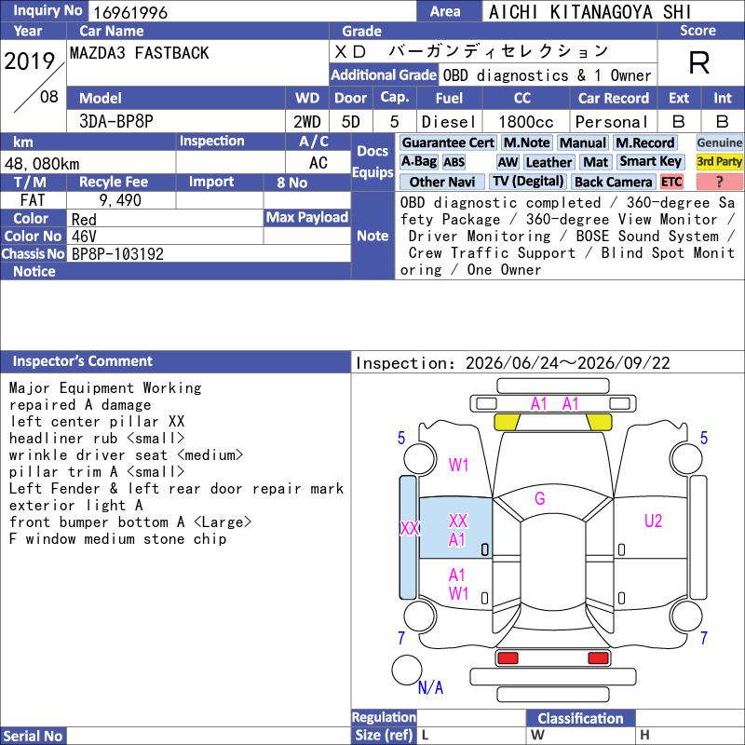Select the 2WD drive value
The height and width of the screenshot is (745, 745).
[307, 122]
